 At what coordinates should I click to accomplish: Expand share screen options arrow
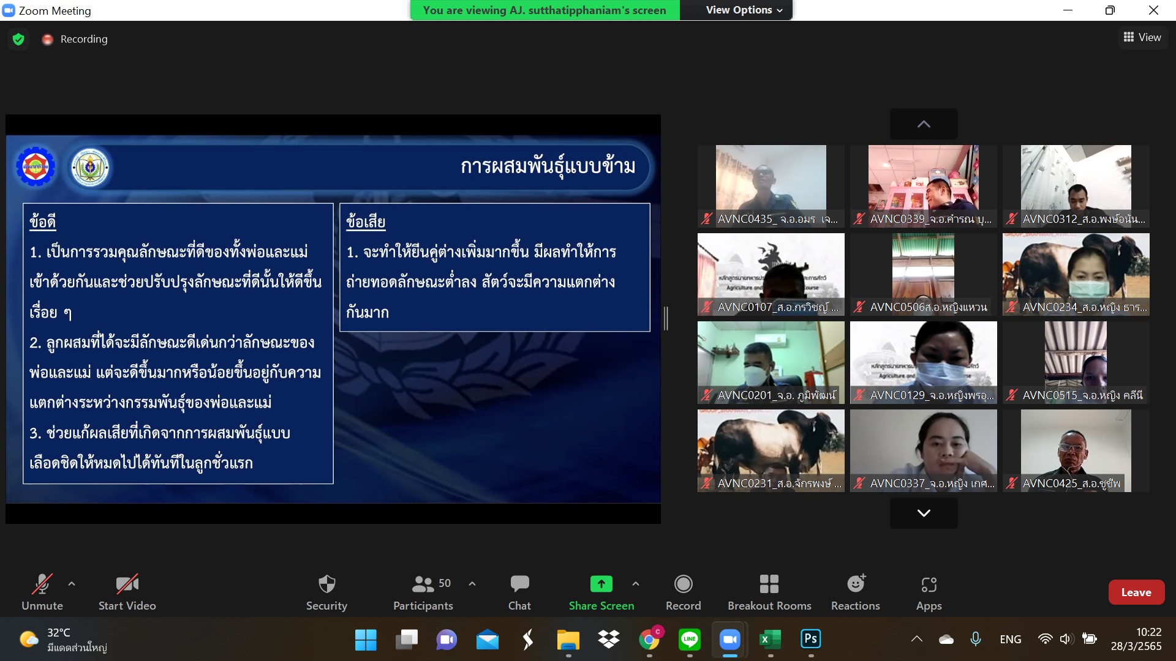coord(636,584)
